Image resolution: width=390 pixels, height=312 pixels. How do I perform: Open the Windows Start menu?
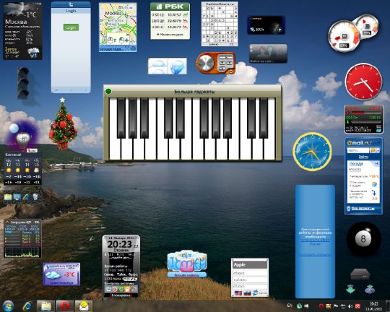[9, 305]
